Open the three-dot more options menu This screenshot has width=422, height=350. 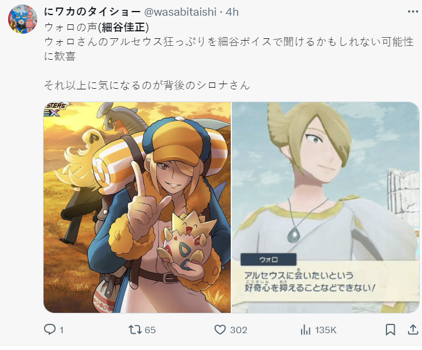click(x=413, y=12)
